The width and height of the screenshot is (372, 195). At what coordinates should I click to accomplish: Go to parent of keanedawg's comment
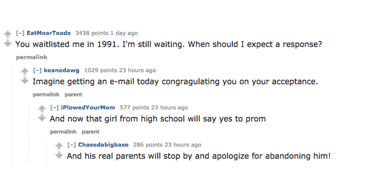click(x=73, y=94)
